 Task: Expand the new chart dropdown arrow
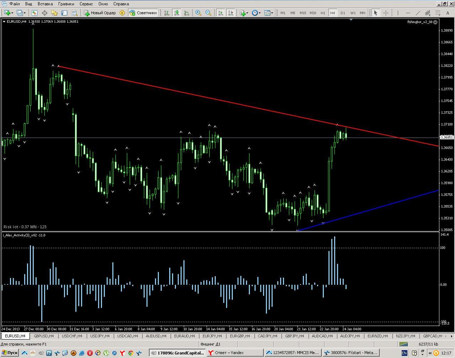point(12,13)
